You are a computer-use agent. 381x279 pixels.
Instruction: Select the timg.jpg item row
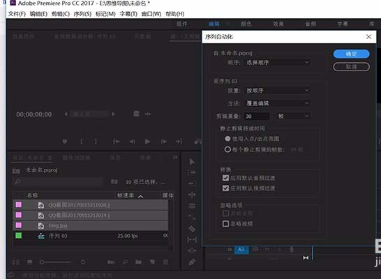(91, 225)
